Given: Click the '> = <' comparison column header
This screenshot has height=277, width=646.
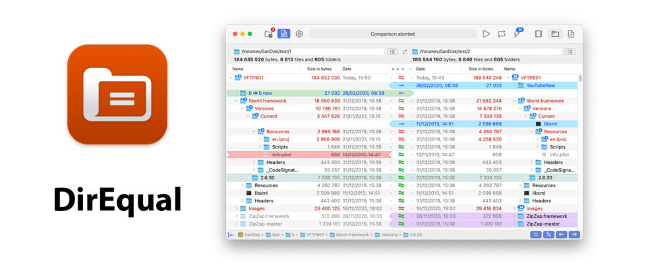Looking at the screenshot, I should 397,69.
